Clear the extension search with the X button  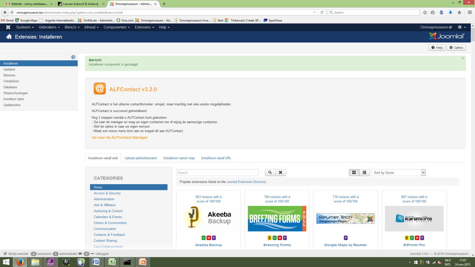280,173
